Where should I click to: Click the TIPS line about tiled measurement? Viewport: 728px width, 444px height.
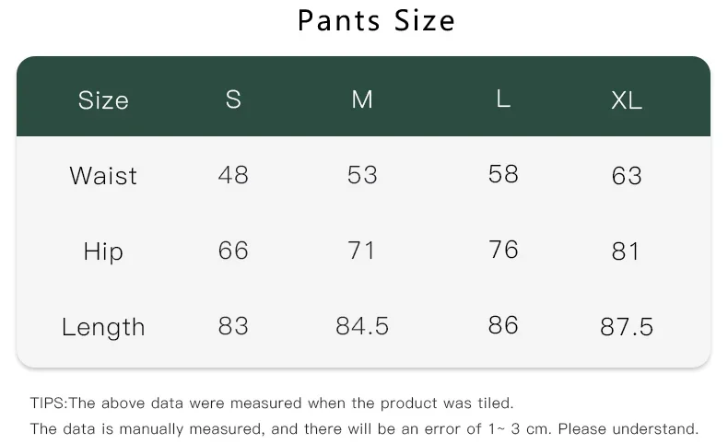coord(272,403)
